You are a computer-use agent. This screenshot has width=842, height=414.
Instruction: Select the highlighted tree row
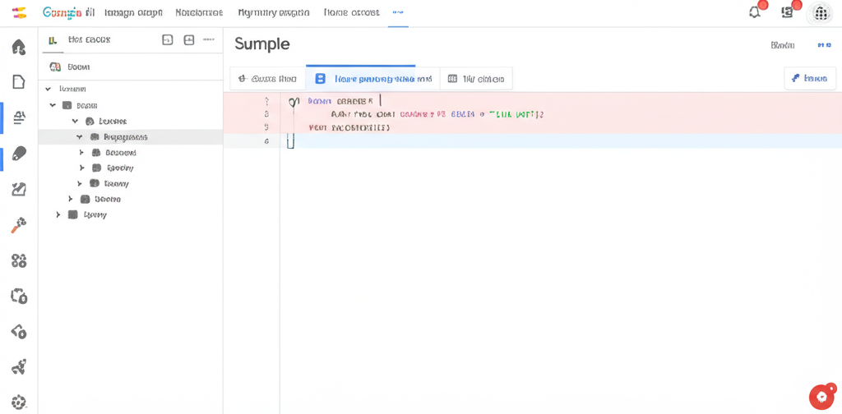(x=131, y=137)
